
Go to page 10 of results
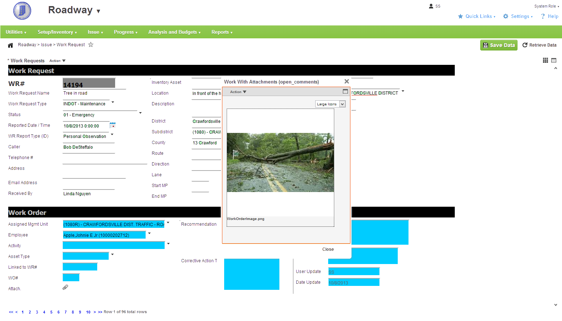(x=88, y=312)
